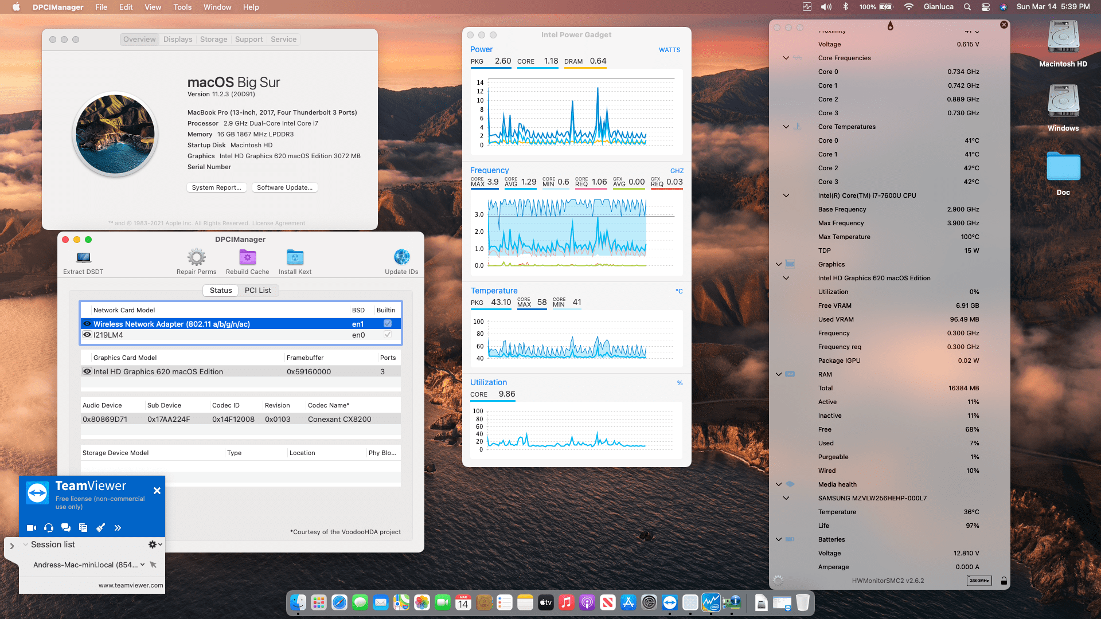Switch to Displays tab in About This Mac

pos(178,39)
